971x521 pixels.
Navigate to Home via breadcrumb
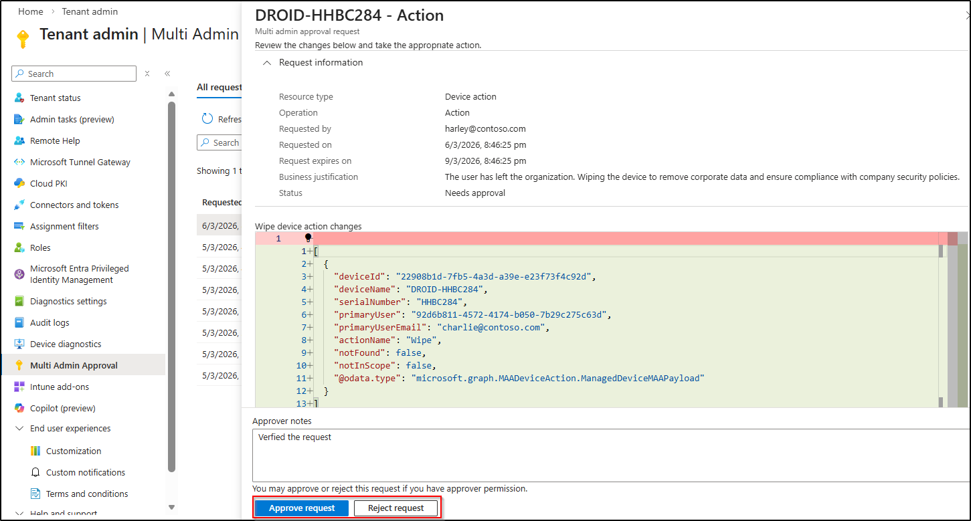(x=30, y=11)
